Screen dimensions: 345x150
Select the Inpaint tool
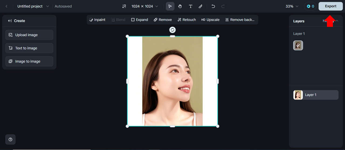tap(97, 20)
